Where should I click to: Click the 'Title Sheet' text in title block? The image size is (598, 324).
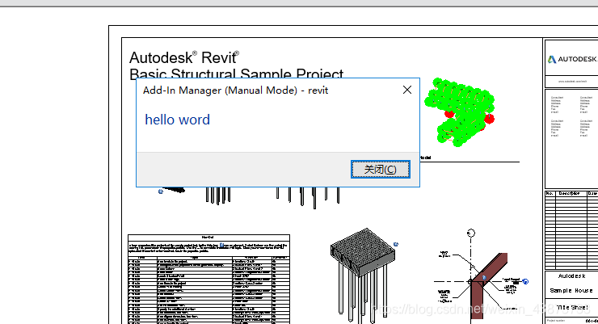point(571,307)
